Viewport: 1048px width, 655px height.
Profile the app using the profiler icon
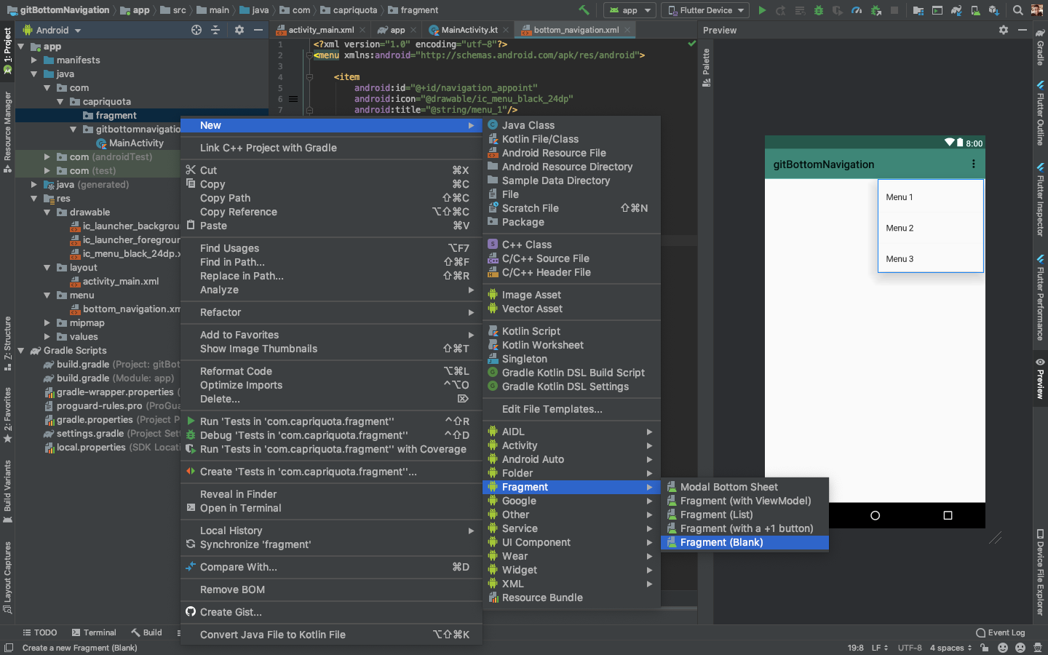click(x=857, y=10)
